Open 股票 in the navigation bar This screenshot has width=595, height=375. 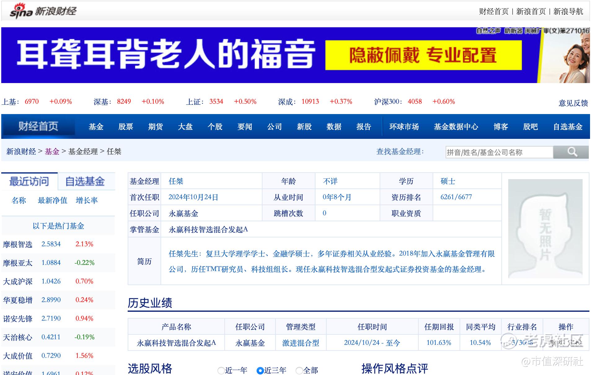click(126, 127)
